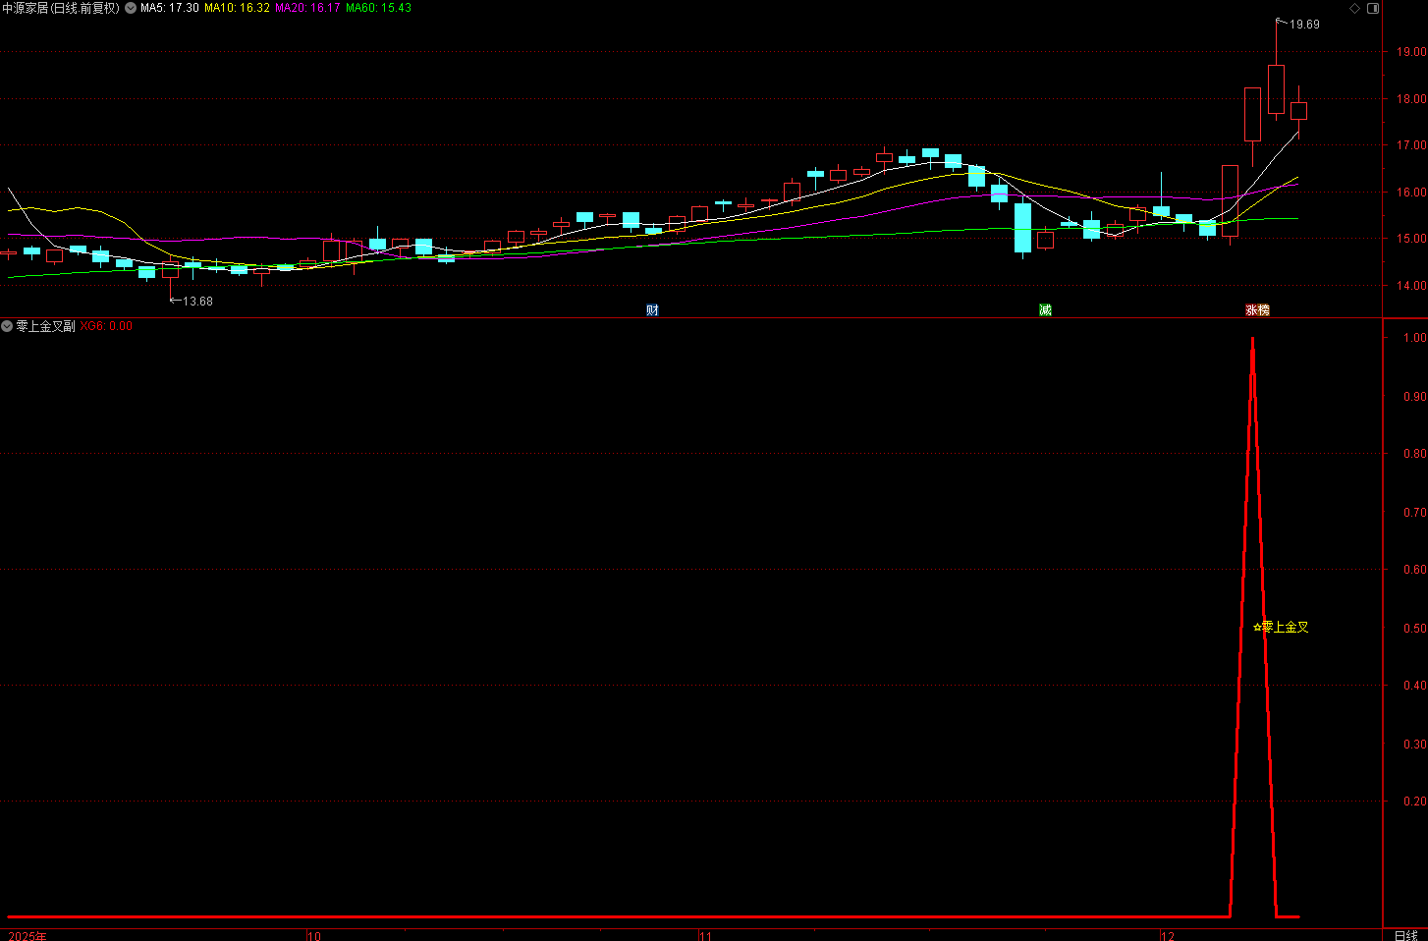The image size is (1428, 941).
Task: Click the 0.20 indicator axis value
Action: (x=1414, y=802)
